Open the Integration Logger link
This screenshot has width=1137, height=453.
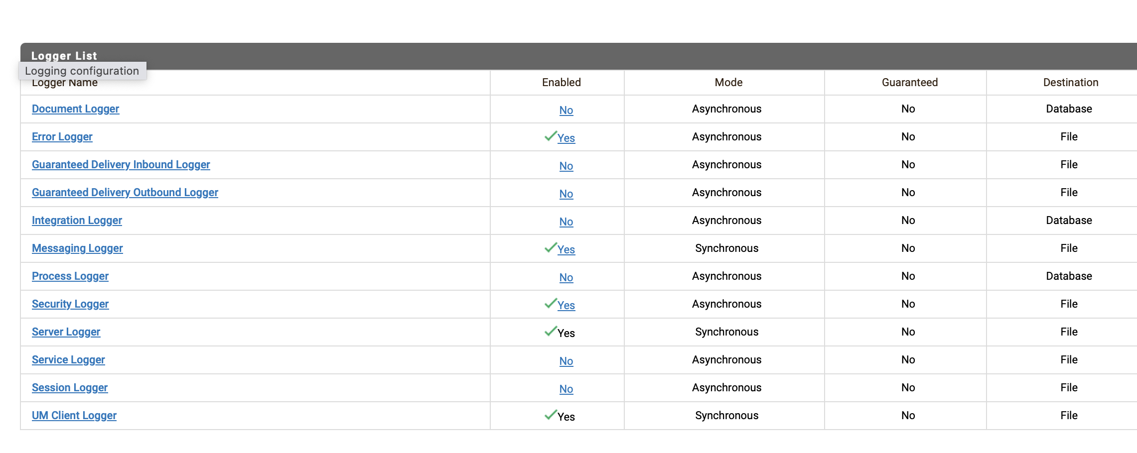pyautogui.click(x=77, y=220)
